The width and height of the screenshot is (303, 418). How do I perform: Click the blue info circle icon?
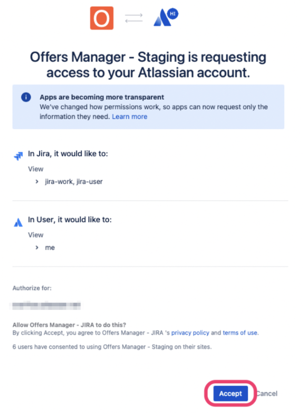(x=26, y=97)
